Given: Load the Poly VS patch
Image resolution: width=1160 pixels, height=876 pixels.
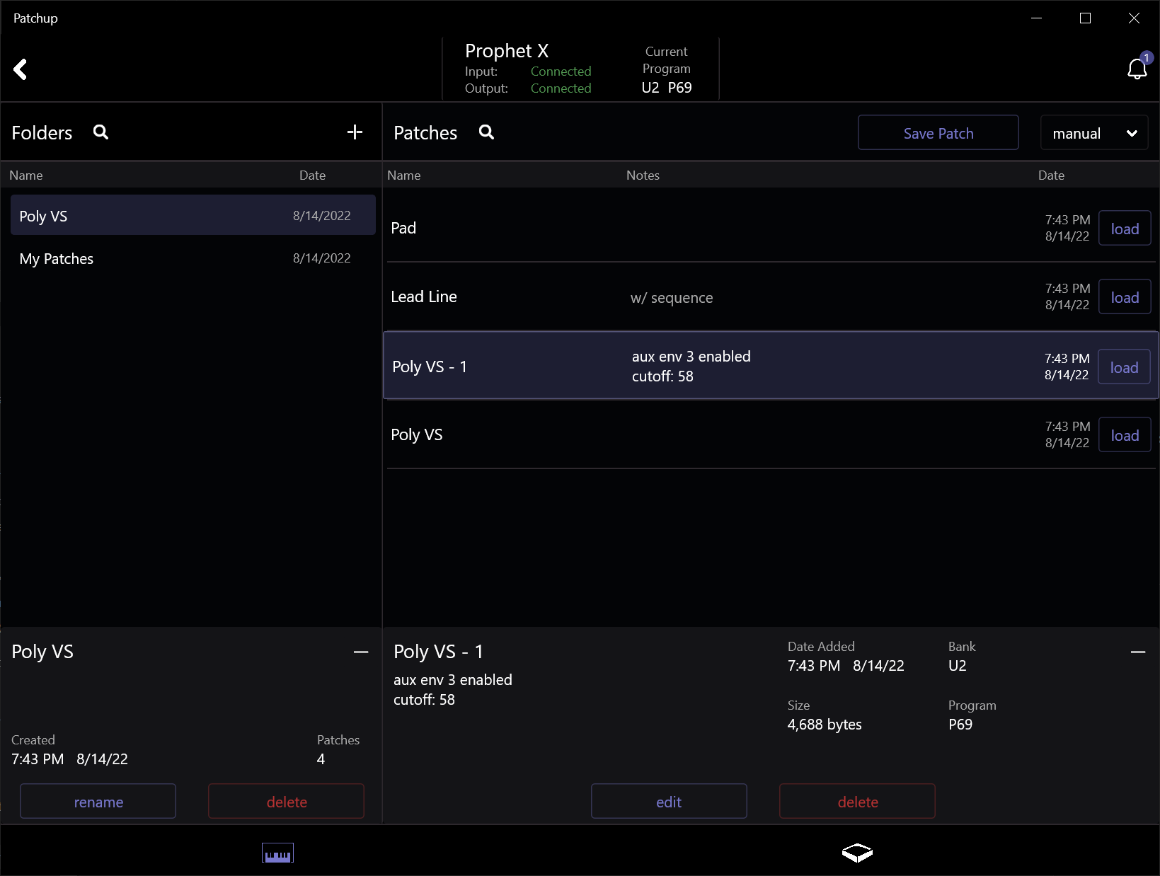Looking at the screenshot, I should 1125,435.
